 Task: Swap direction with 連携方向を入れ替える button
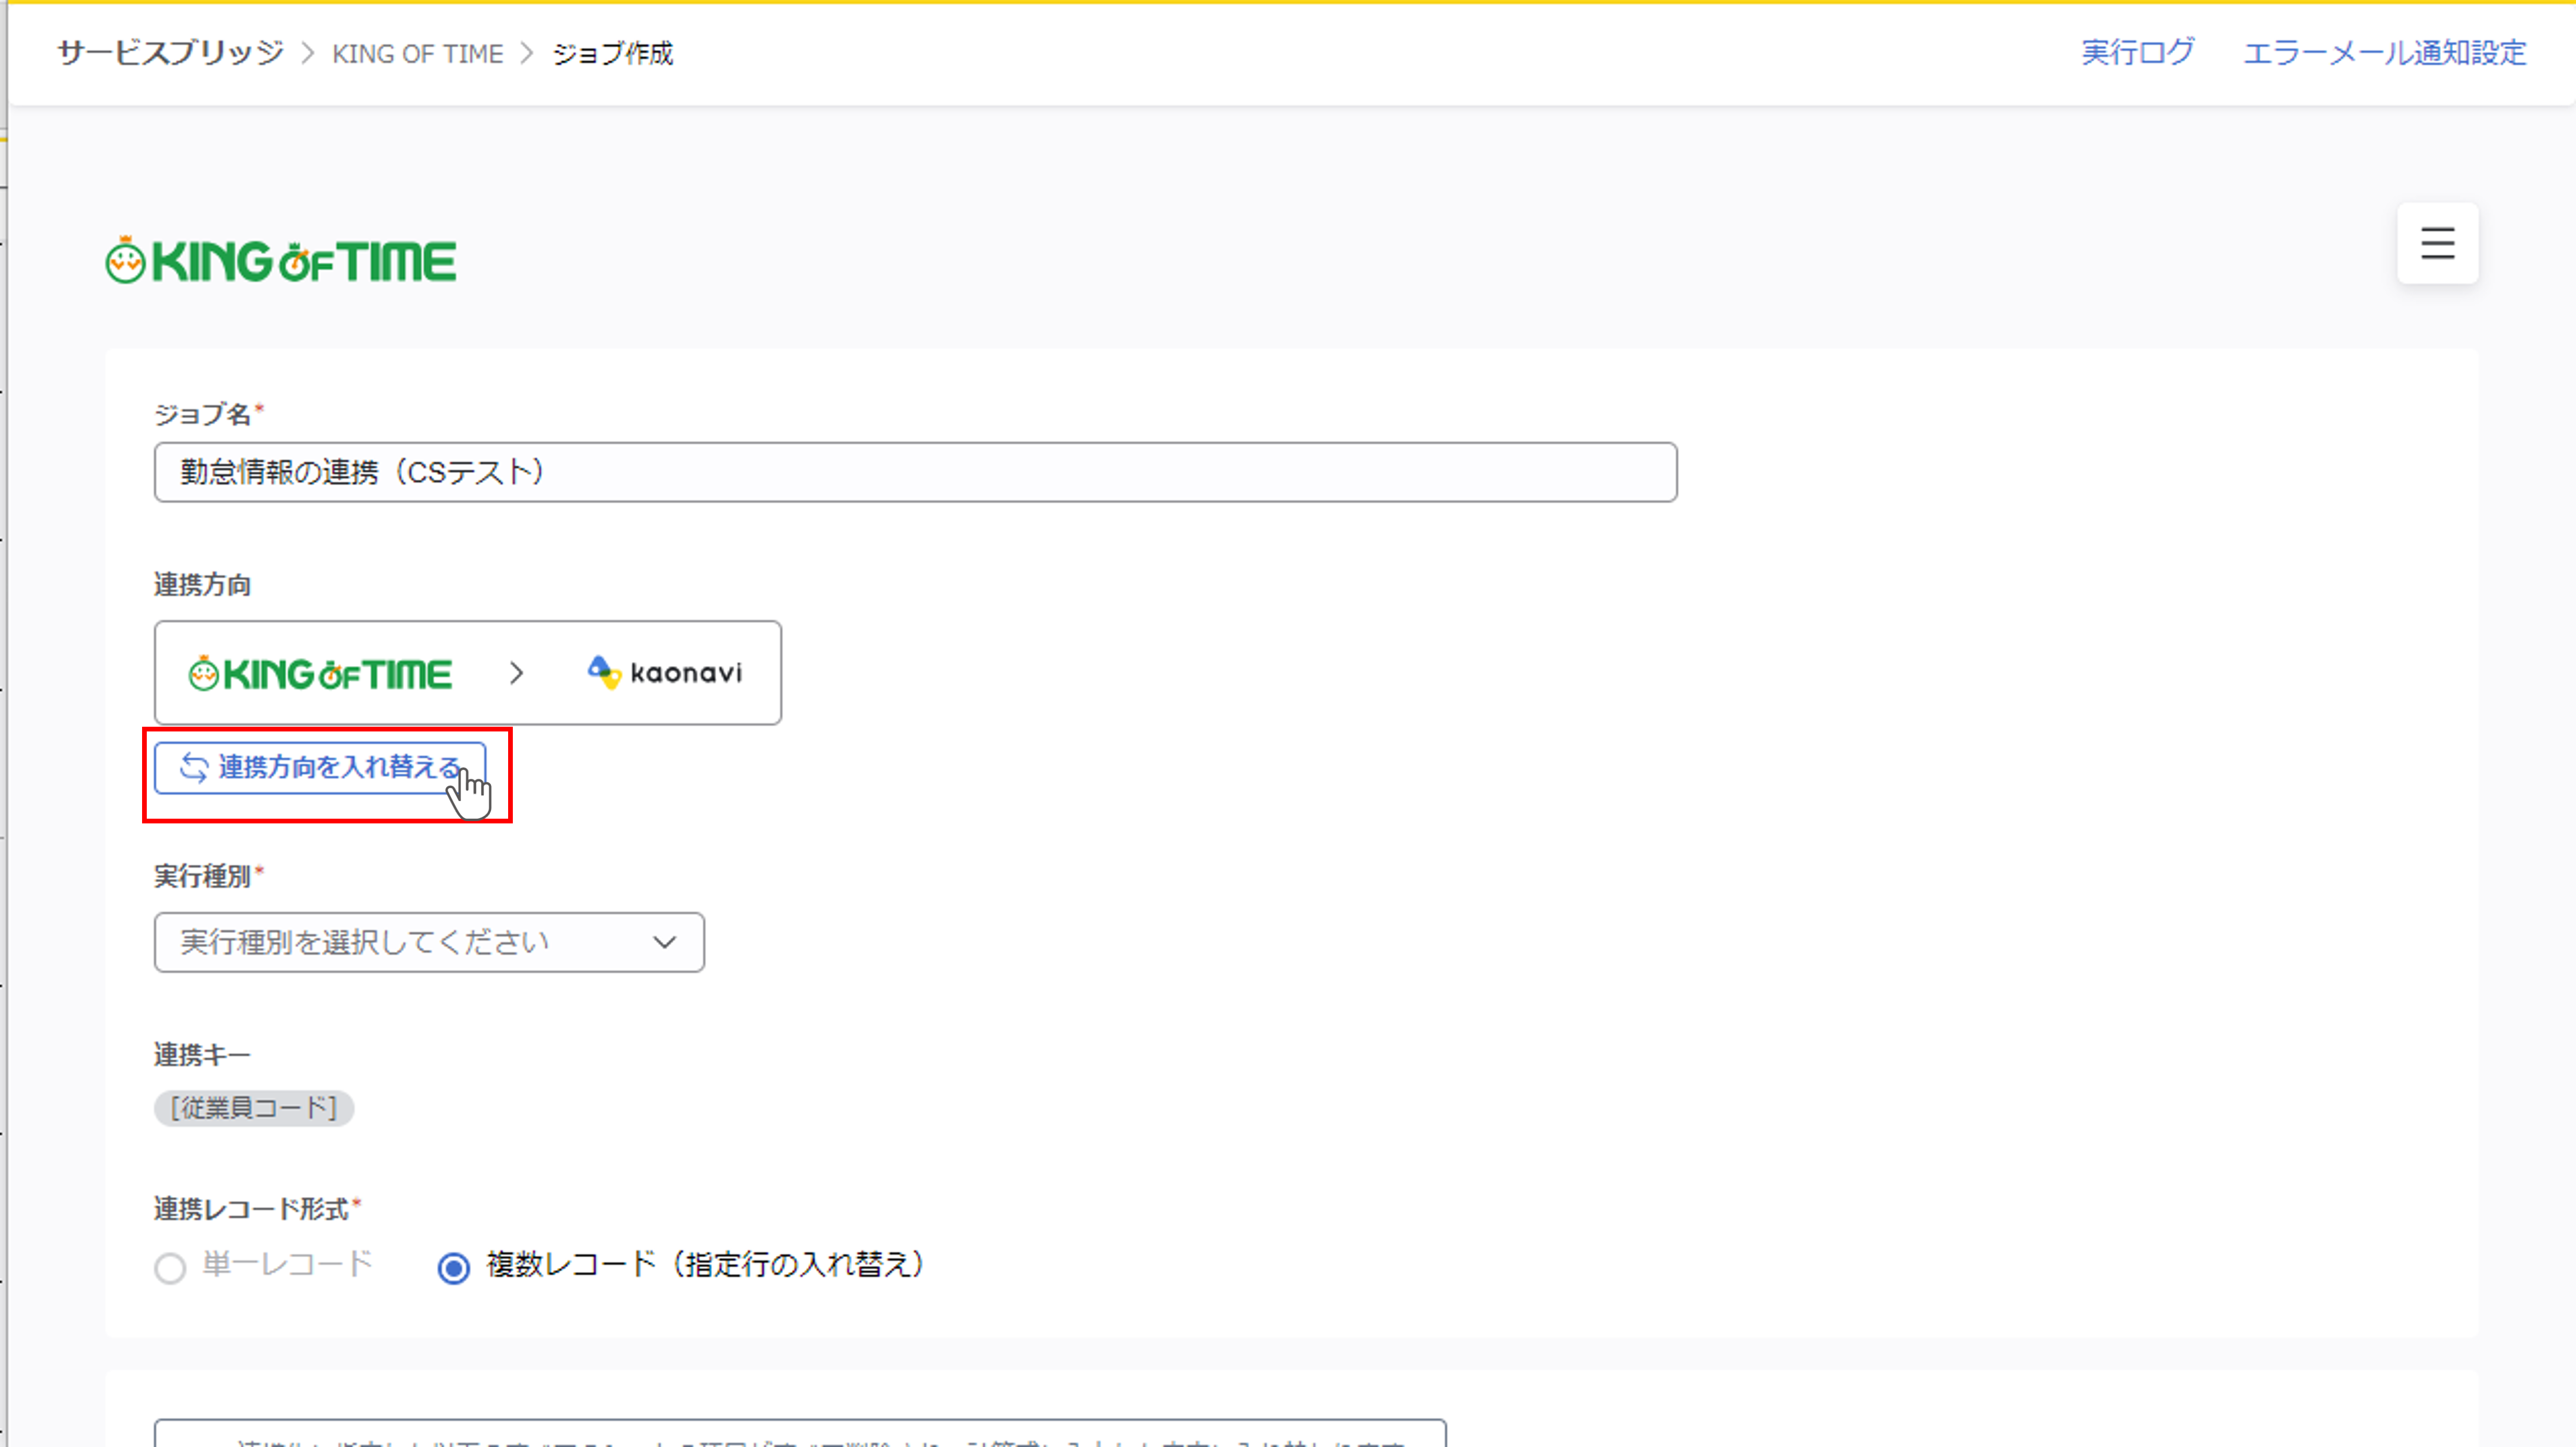coord(320,767)
